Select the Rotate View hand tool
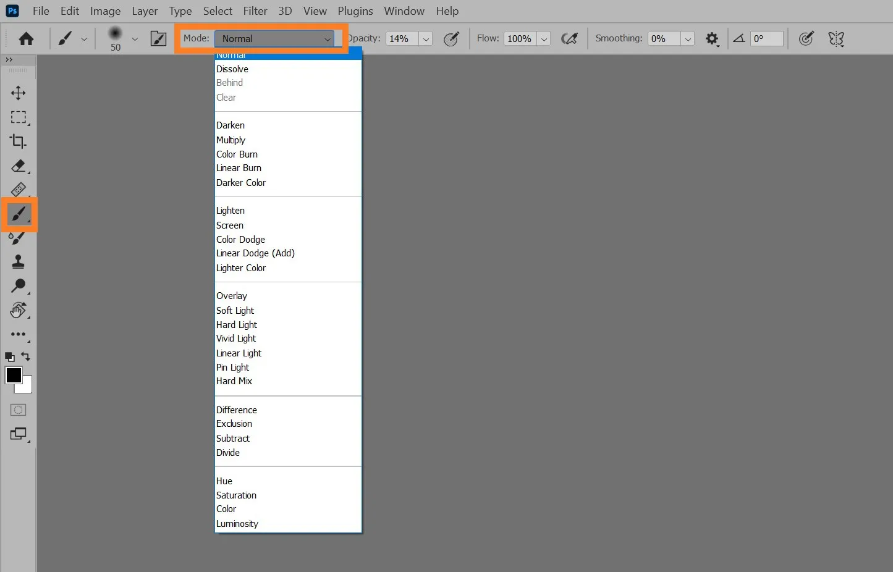Screen dimensions: 893x572 click(19, 310)
